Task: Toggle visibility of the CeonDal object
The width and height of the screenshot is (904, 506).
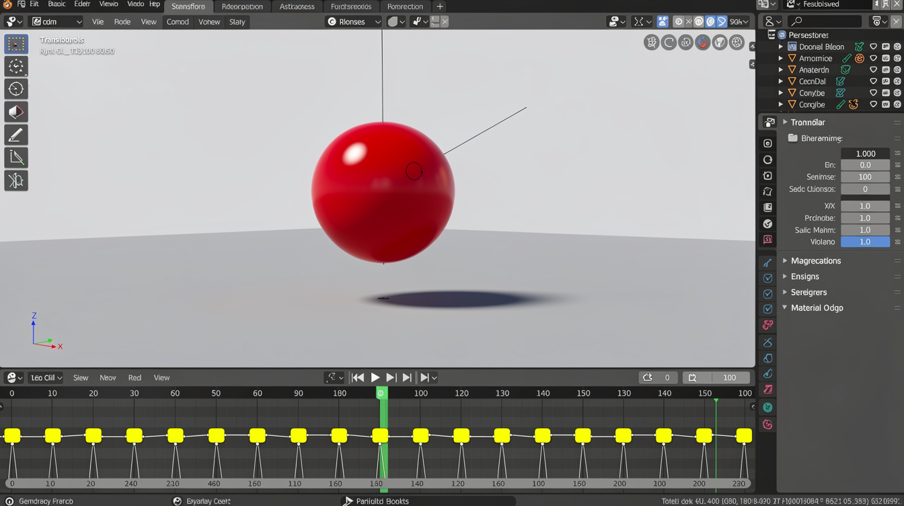Action: 873,81
